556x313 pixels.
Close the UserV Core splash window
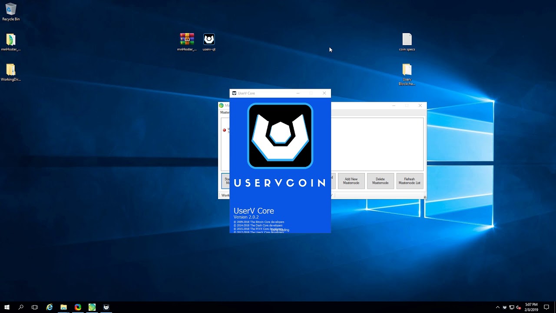[x=324, y=93]
